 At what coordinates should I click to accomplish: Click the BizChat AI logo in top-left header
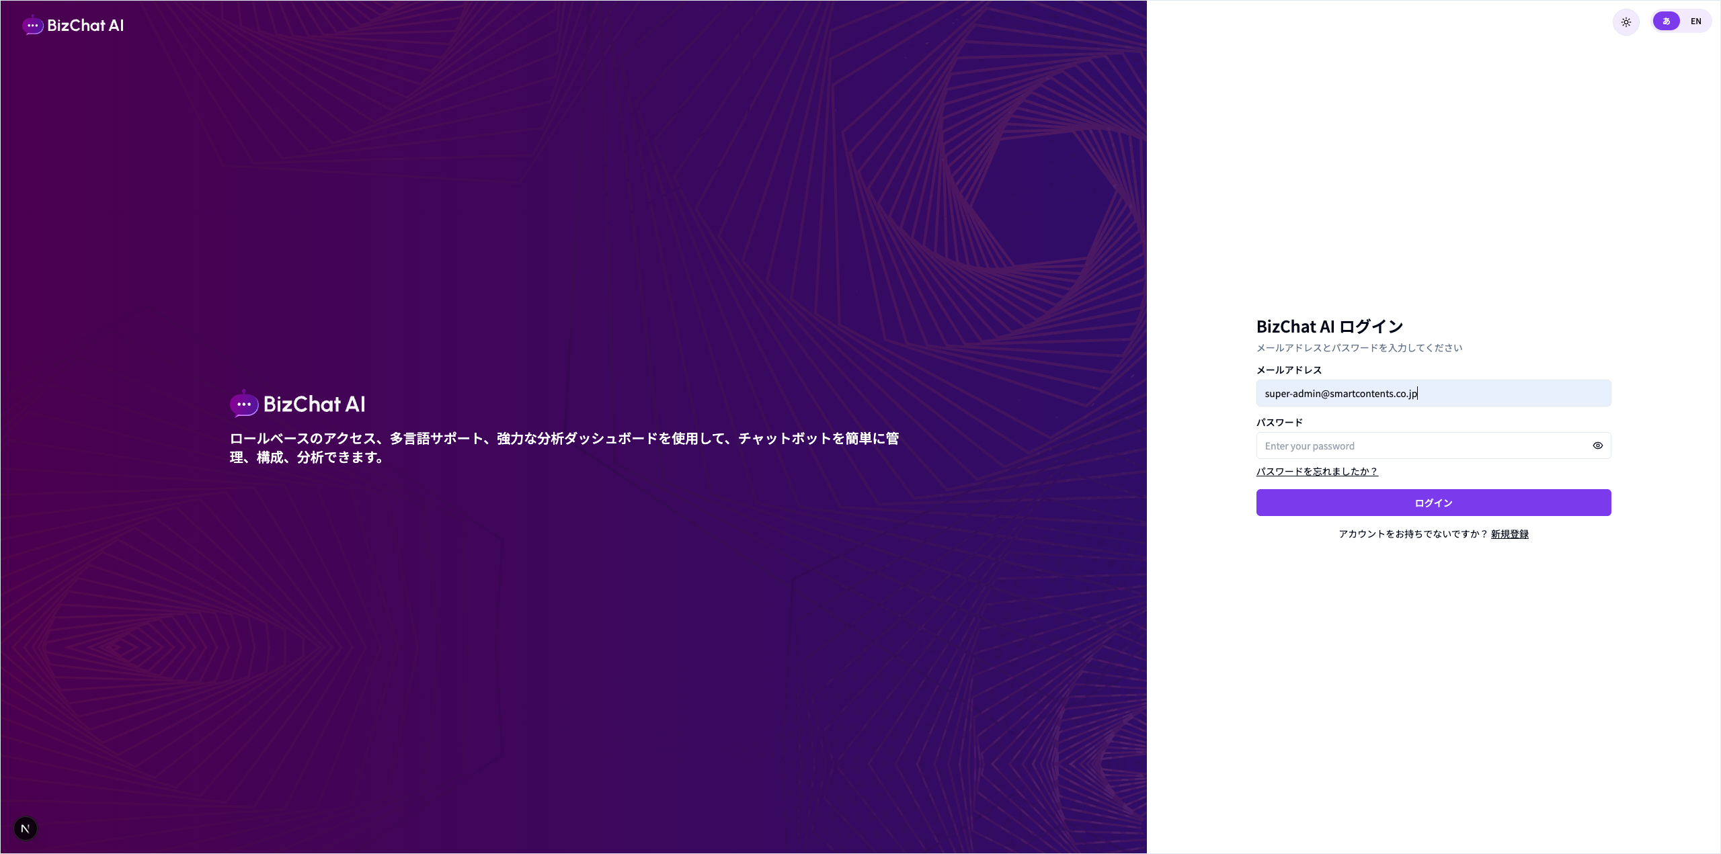73,26
